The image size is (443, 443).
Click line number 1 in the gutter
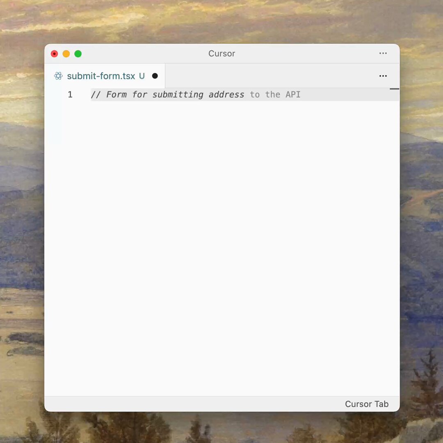[x=70, y=94]
